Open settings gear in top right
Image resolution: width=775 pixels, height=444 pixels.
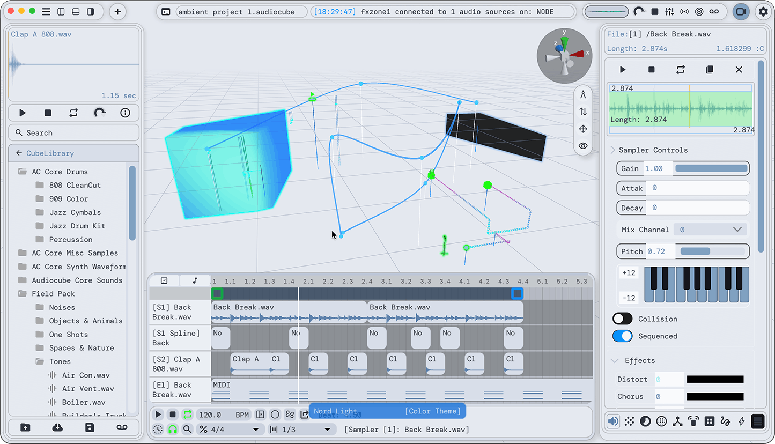(763, 11)
